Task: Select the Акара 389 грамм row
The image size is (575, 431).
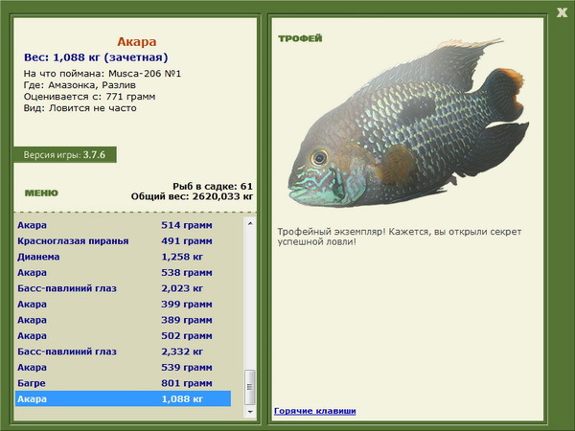Action: [x=123, y=320]
